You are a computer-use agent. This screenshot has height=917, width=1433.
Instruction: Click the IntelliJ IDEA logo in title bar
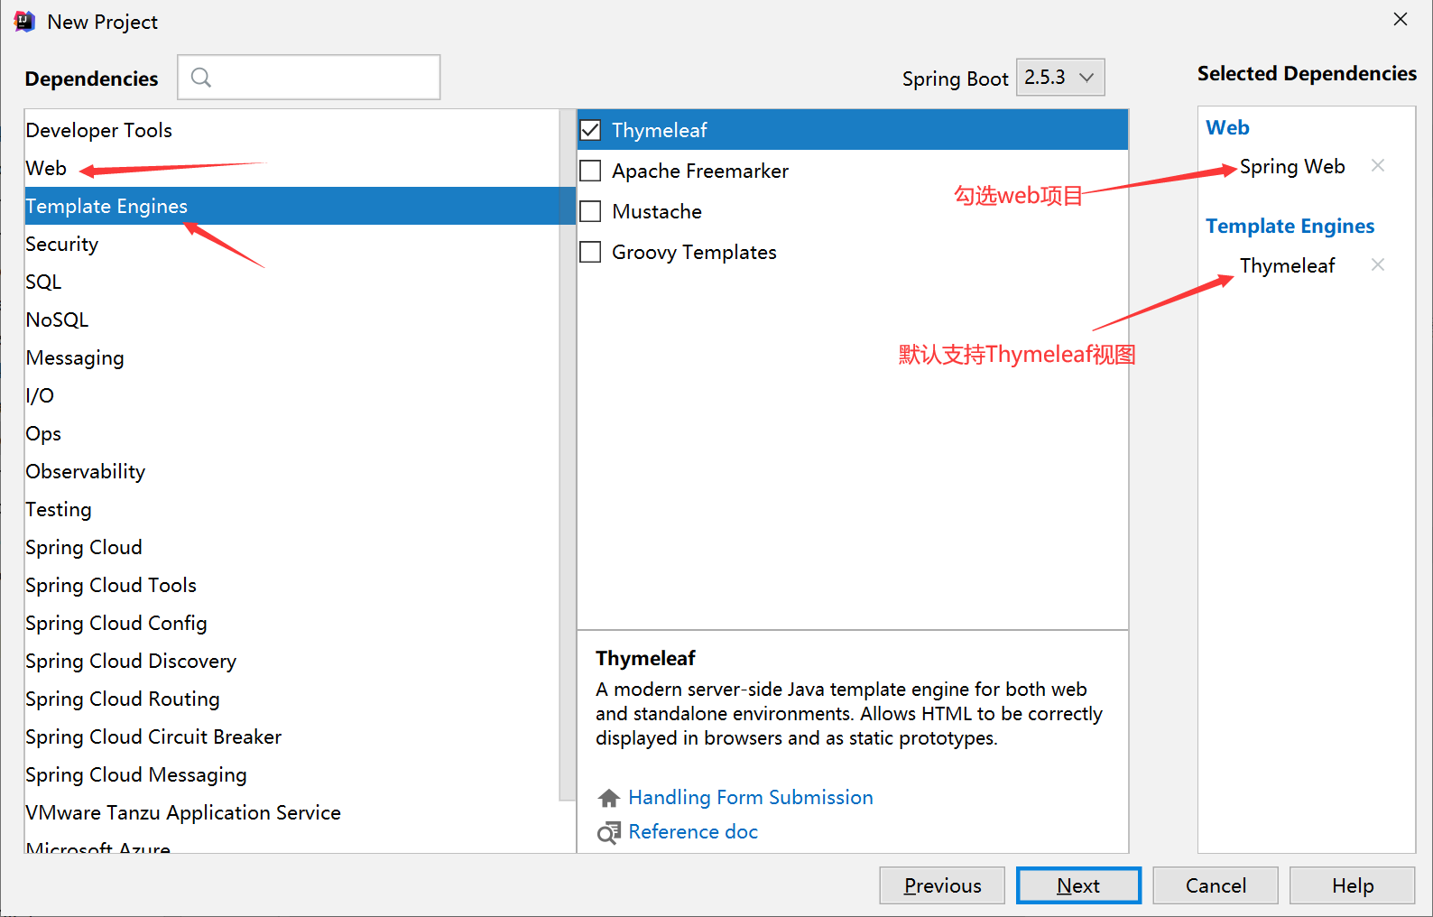[x=24, y=21]
